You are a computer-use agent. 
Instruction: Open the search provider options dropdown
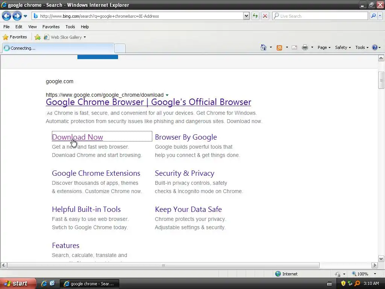tap(380, 16)
